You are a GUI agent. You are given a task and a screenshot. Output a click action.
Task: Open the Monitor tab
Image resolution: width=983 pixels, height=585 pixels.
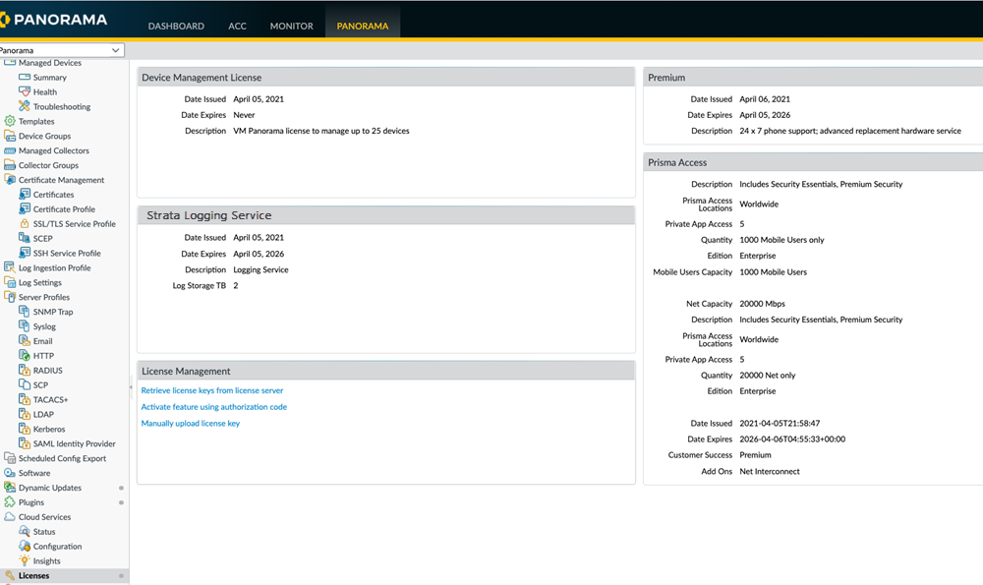(291, 26)
